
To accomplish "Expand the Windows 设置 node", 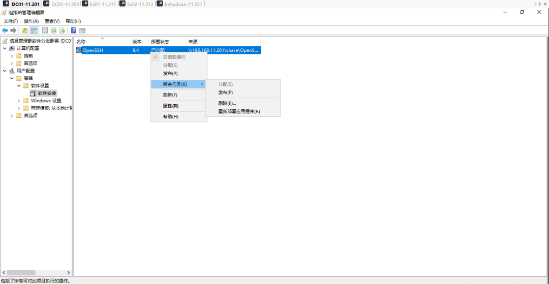I will tap(19, 101).
